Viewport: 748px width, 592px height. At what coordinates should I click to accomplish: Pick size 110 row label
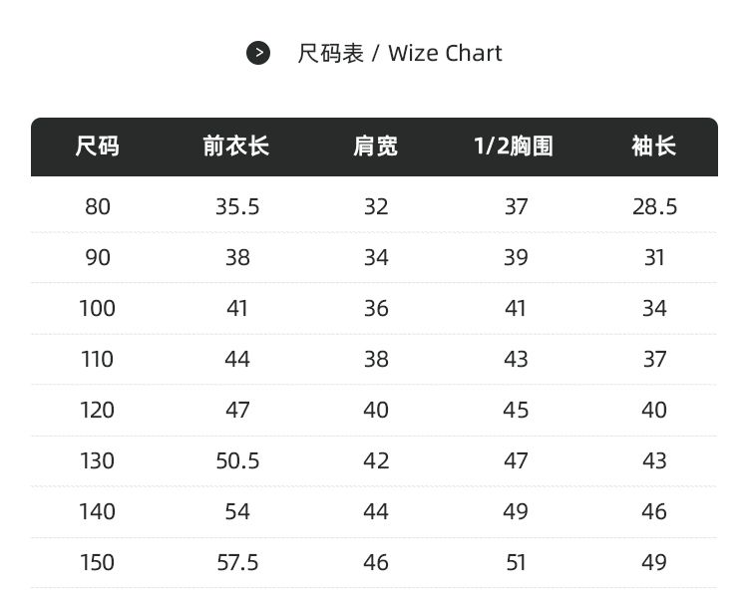[x=98, y=360]
